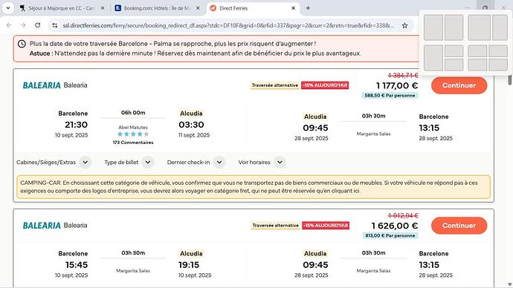Click the address bar URL field

[x=228, y=25]
